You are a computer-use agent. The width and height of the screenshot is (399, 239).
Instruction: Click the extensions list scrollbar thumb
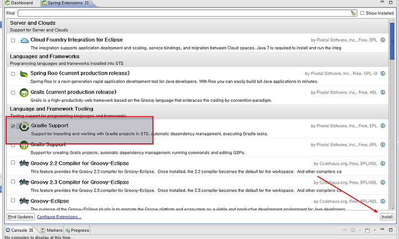392,42
